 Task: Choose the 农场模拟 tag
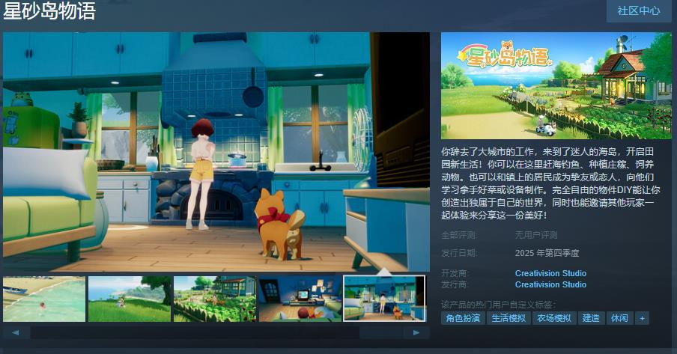point(554,318)
